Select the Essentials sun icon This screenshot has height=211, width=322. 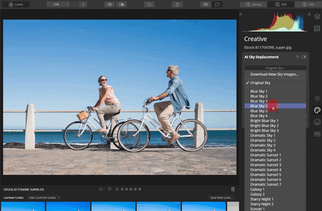317,98
